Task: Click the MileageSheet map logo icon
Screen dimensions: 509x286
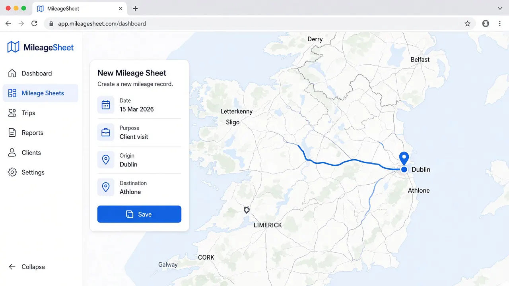Action: click(13, 47)
